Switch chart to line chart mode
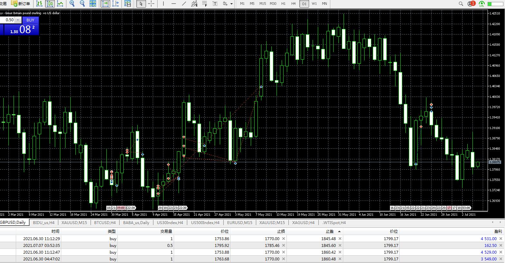This screenshot has height=263, width=505. point(60,4)
